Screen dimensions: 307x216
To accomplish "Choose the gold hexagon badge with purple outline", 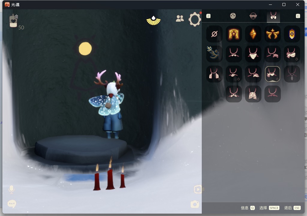I will click(x=292, y=34).
